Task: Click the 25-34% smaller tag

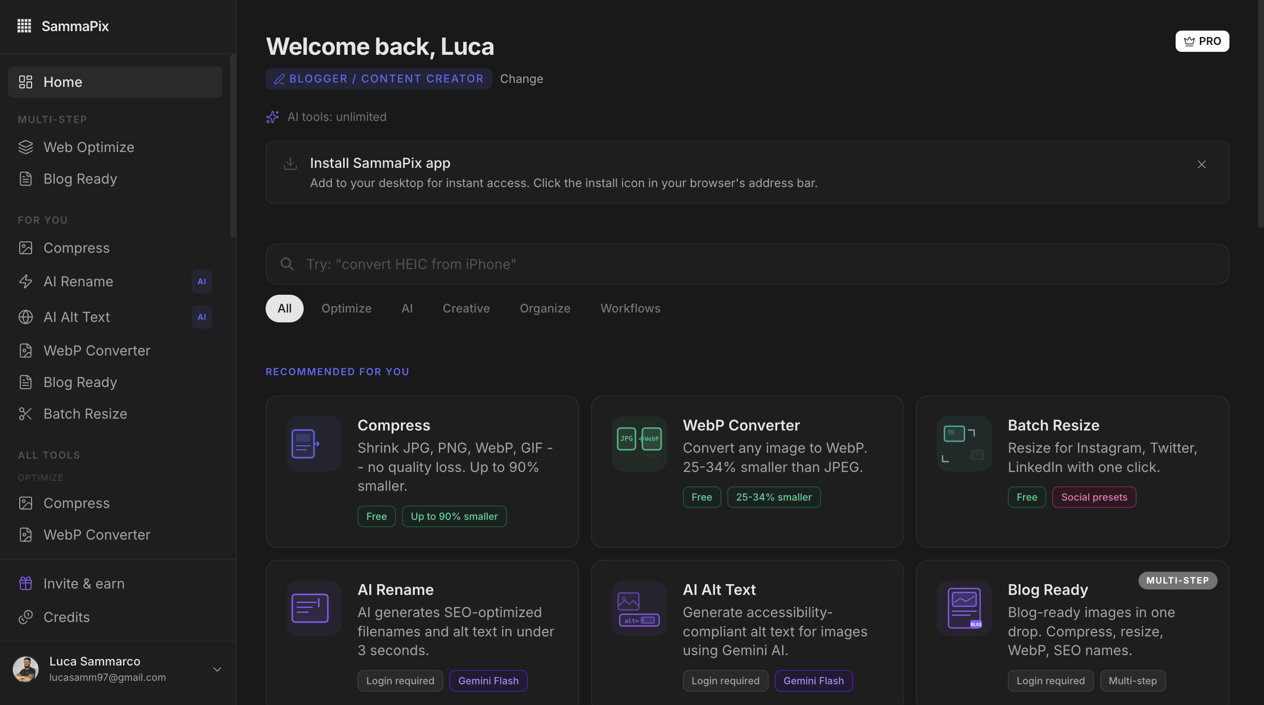Action: [x=774, y=497]
